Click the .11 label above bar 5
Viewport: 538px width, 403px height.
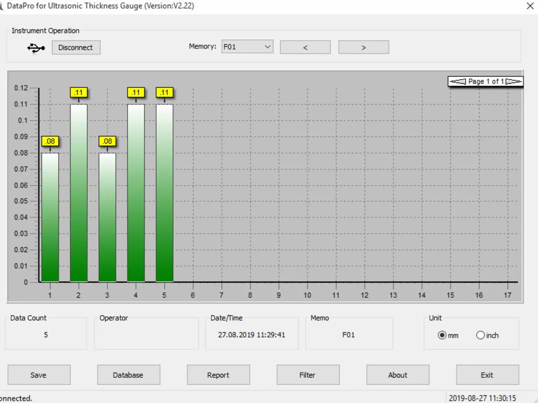click(x=164, y=92)
